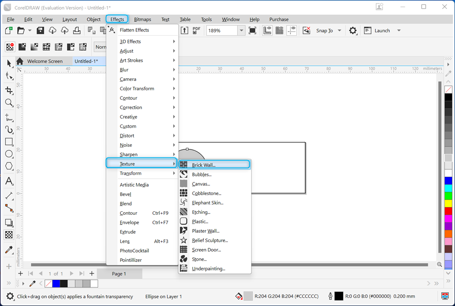The width and height of the screenshot is (455, 306).
Task: Select the Rectangle tool
Action: (9, 142)
